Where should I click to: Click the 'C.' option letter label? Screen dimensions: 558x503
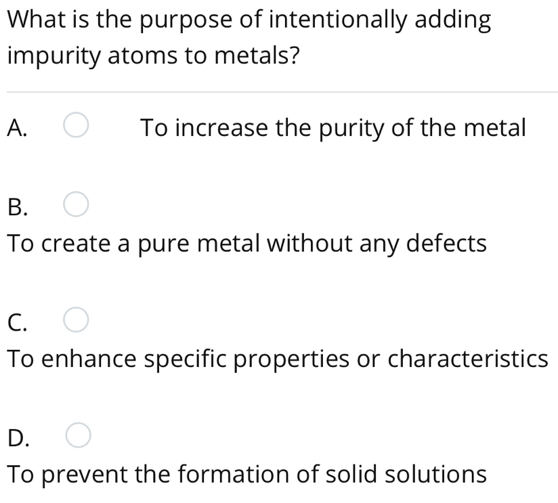17,323
